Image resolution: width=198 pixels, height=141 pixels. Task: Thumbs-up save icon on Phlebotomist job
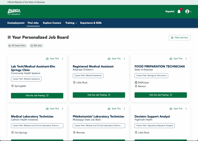109,109
